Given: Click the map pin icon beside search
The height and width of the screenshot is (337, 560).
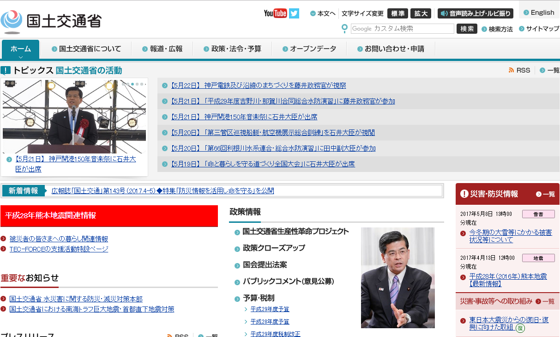Looking at the screenshot, I should 344,29.
